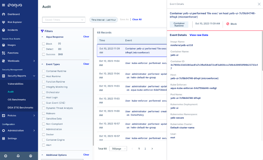Image resolution: width=263 pixels, height=160 pixels.
Task: Click the notifications bell icon
Action: pyautogui.click(x=18, y=156)
